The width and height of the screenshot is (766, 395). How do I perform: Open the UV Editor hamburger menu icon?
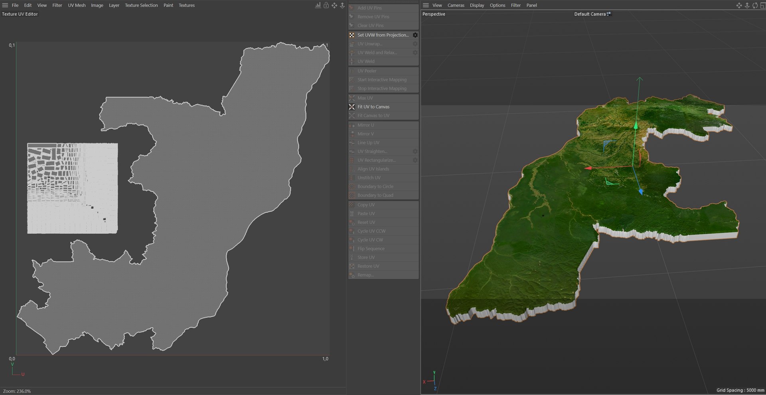5,5
